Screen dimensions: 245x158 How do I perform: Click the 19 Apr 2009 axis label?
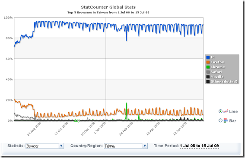click(x=153, y=129)
